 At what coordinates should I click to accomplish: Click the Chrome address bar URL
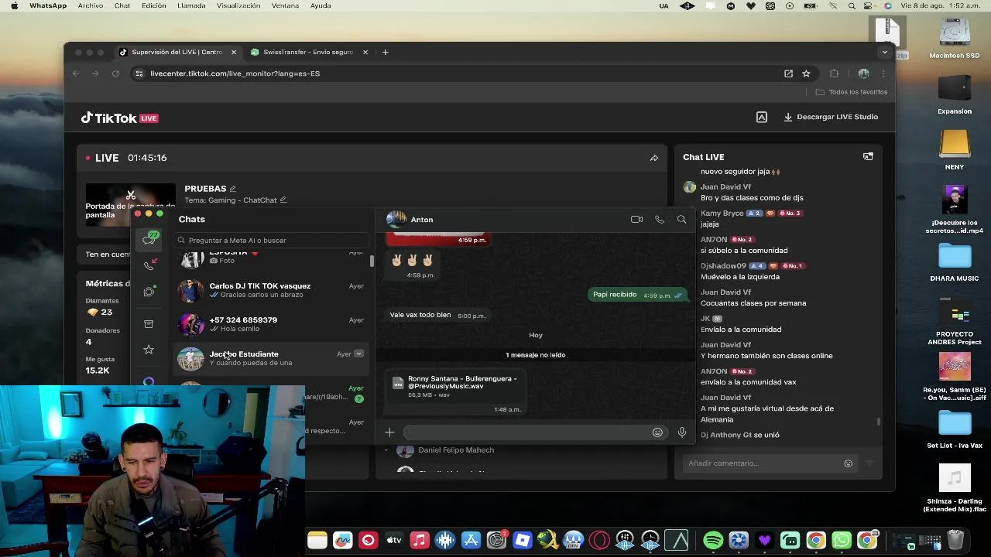tap(235, 73)
